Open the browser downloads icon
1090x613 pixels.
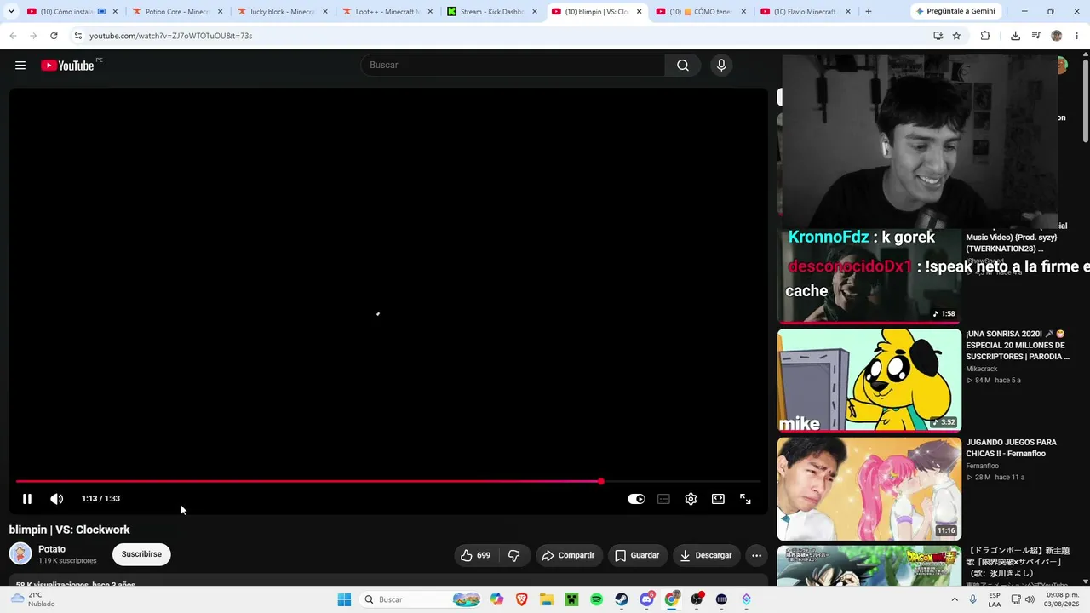click(x=1015, y=36)
